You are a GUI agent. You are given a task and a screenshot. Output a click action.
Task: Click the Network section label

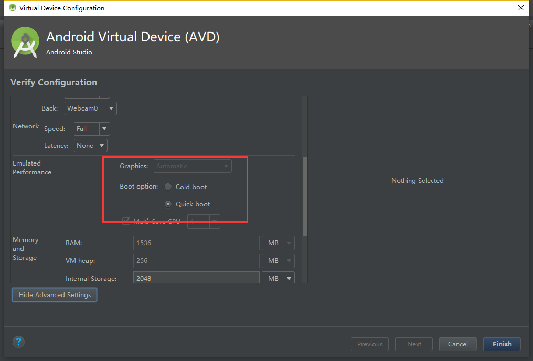click(x=26, y=126)
